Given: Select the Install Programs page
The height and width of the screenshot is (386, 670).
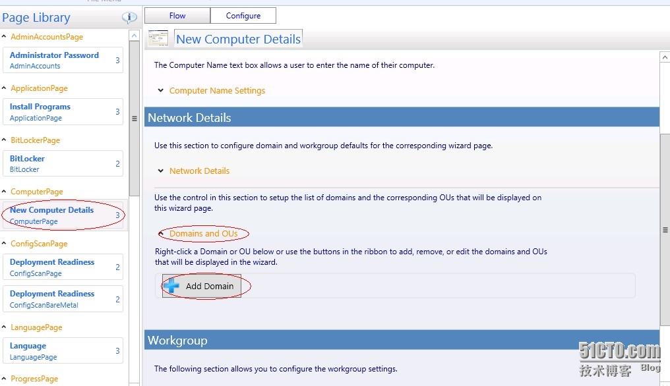Looking at the screenshot, I should point(63,112).
